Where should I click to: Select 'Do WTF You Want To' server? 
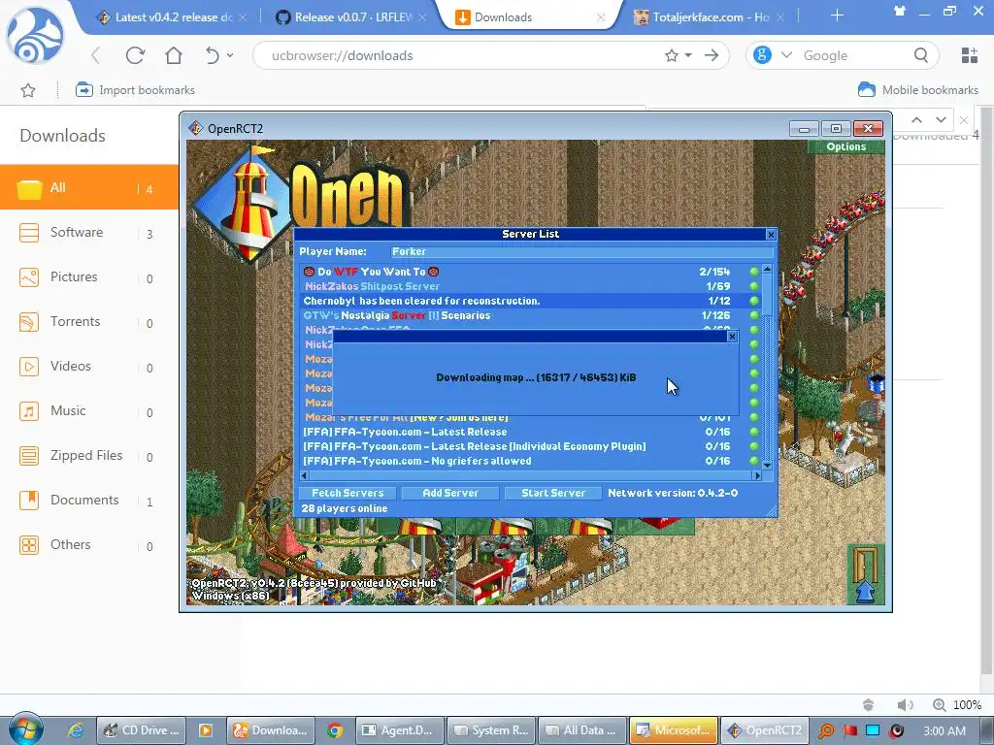(531, 272)
